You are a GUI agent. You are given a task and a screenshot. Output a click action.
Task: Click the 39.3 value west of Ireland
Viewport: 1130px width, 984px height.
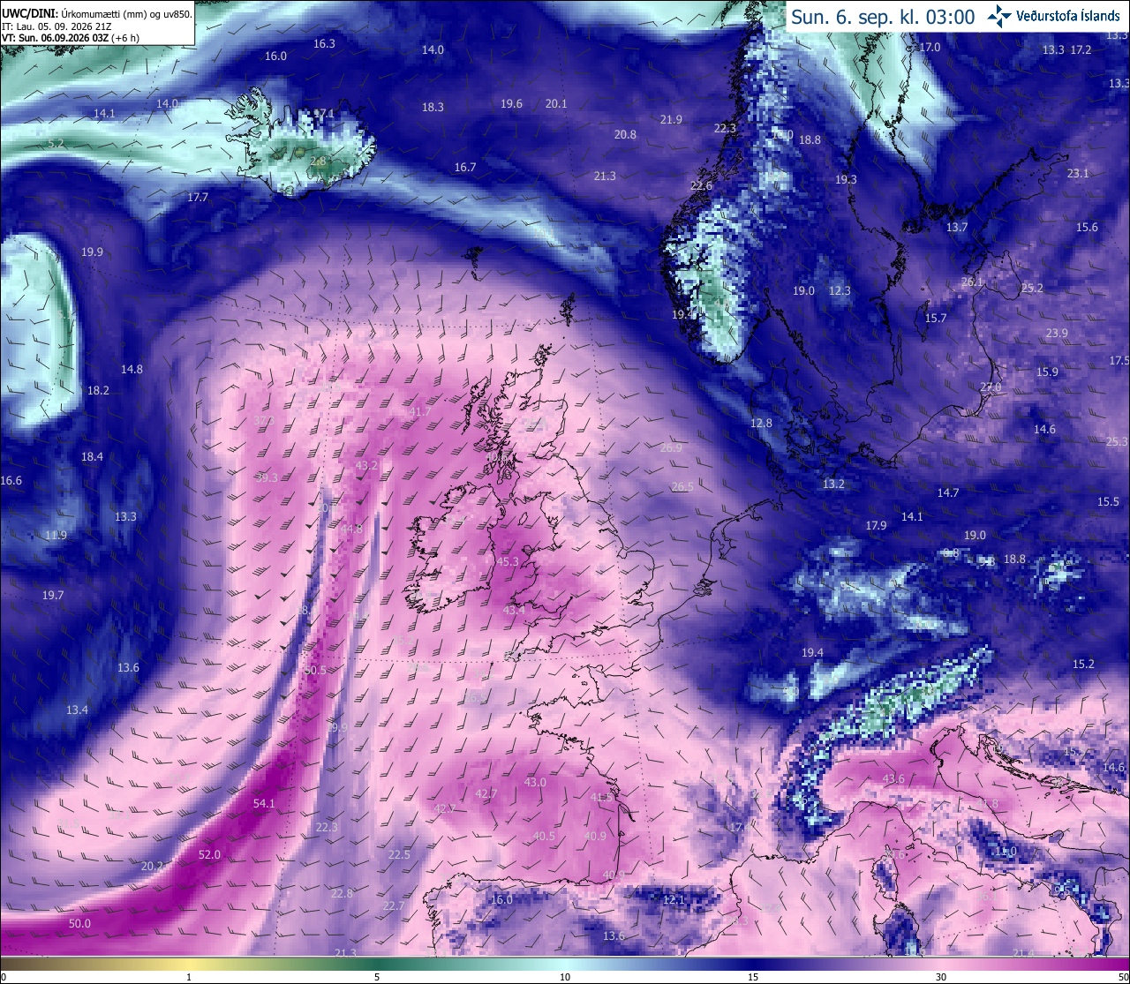point(267,477)
